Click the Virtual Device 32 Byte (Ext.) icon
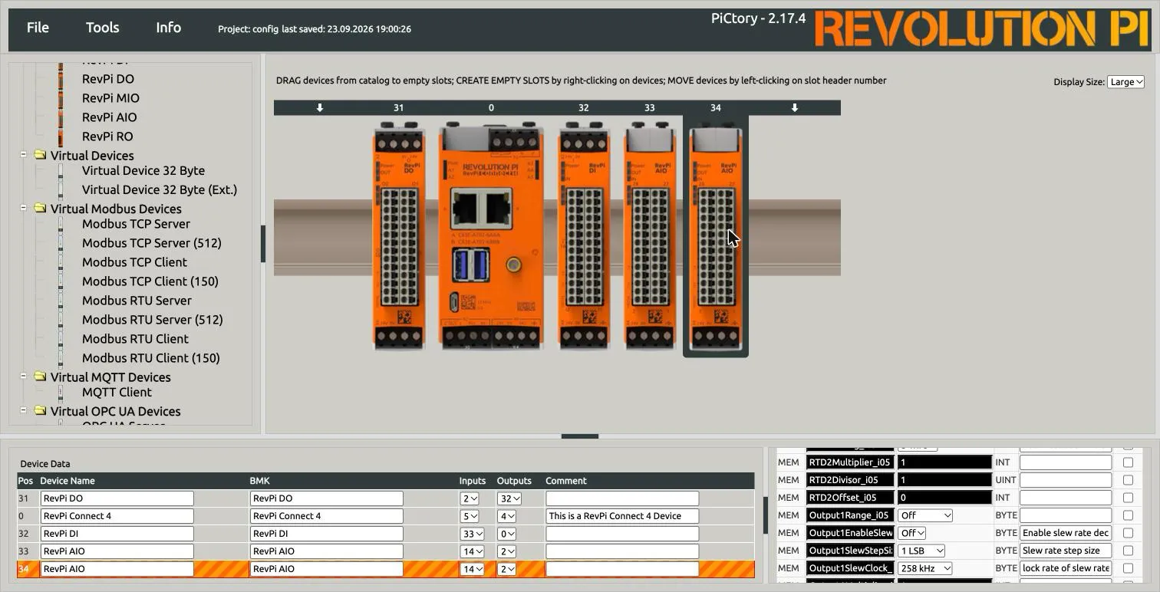The height and width of the screenshot is (592, 1160). [61, 190]
